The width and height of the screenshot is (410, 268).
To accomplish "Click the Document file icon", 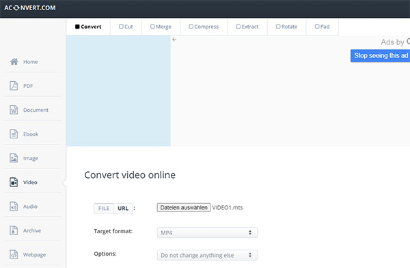I will [x=14, y=110].
